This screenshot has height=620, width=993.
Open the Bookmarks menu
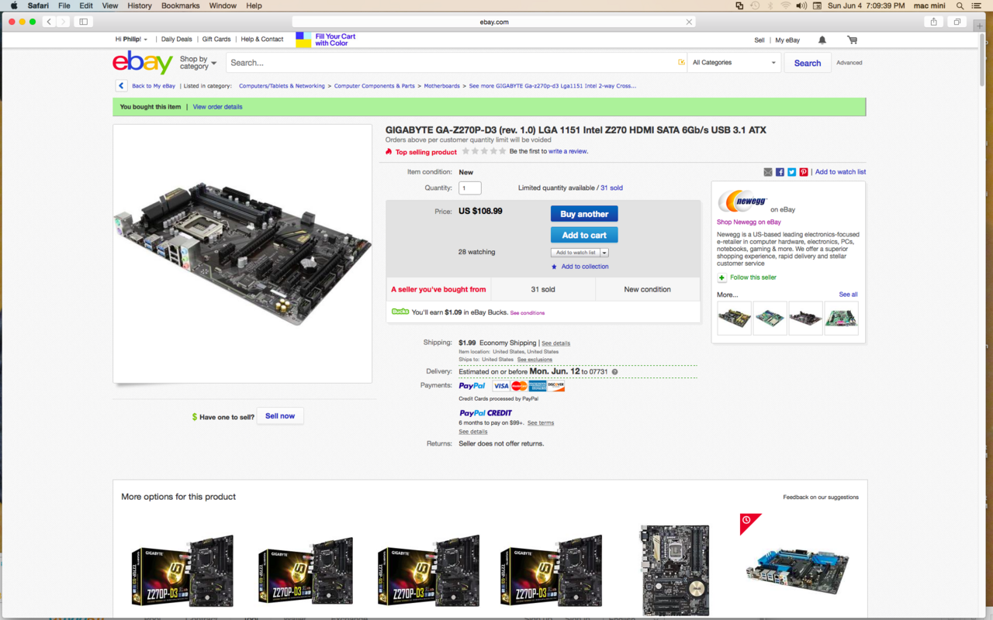click(x=180, y=5)
